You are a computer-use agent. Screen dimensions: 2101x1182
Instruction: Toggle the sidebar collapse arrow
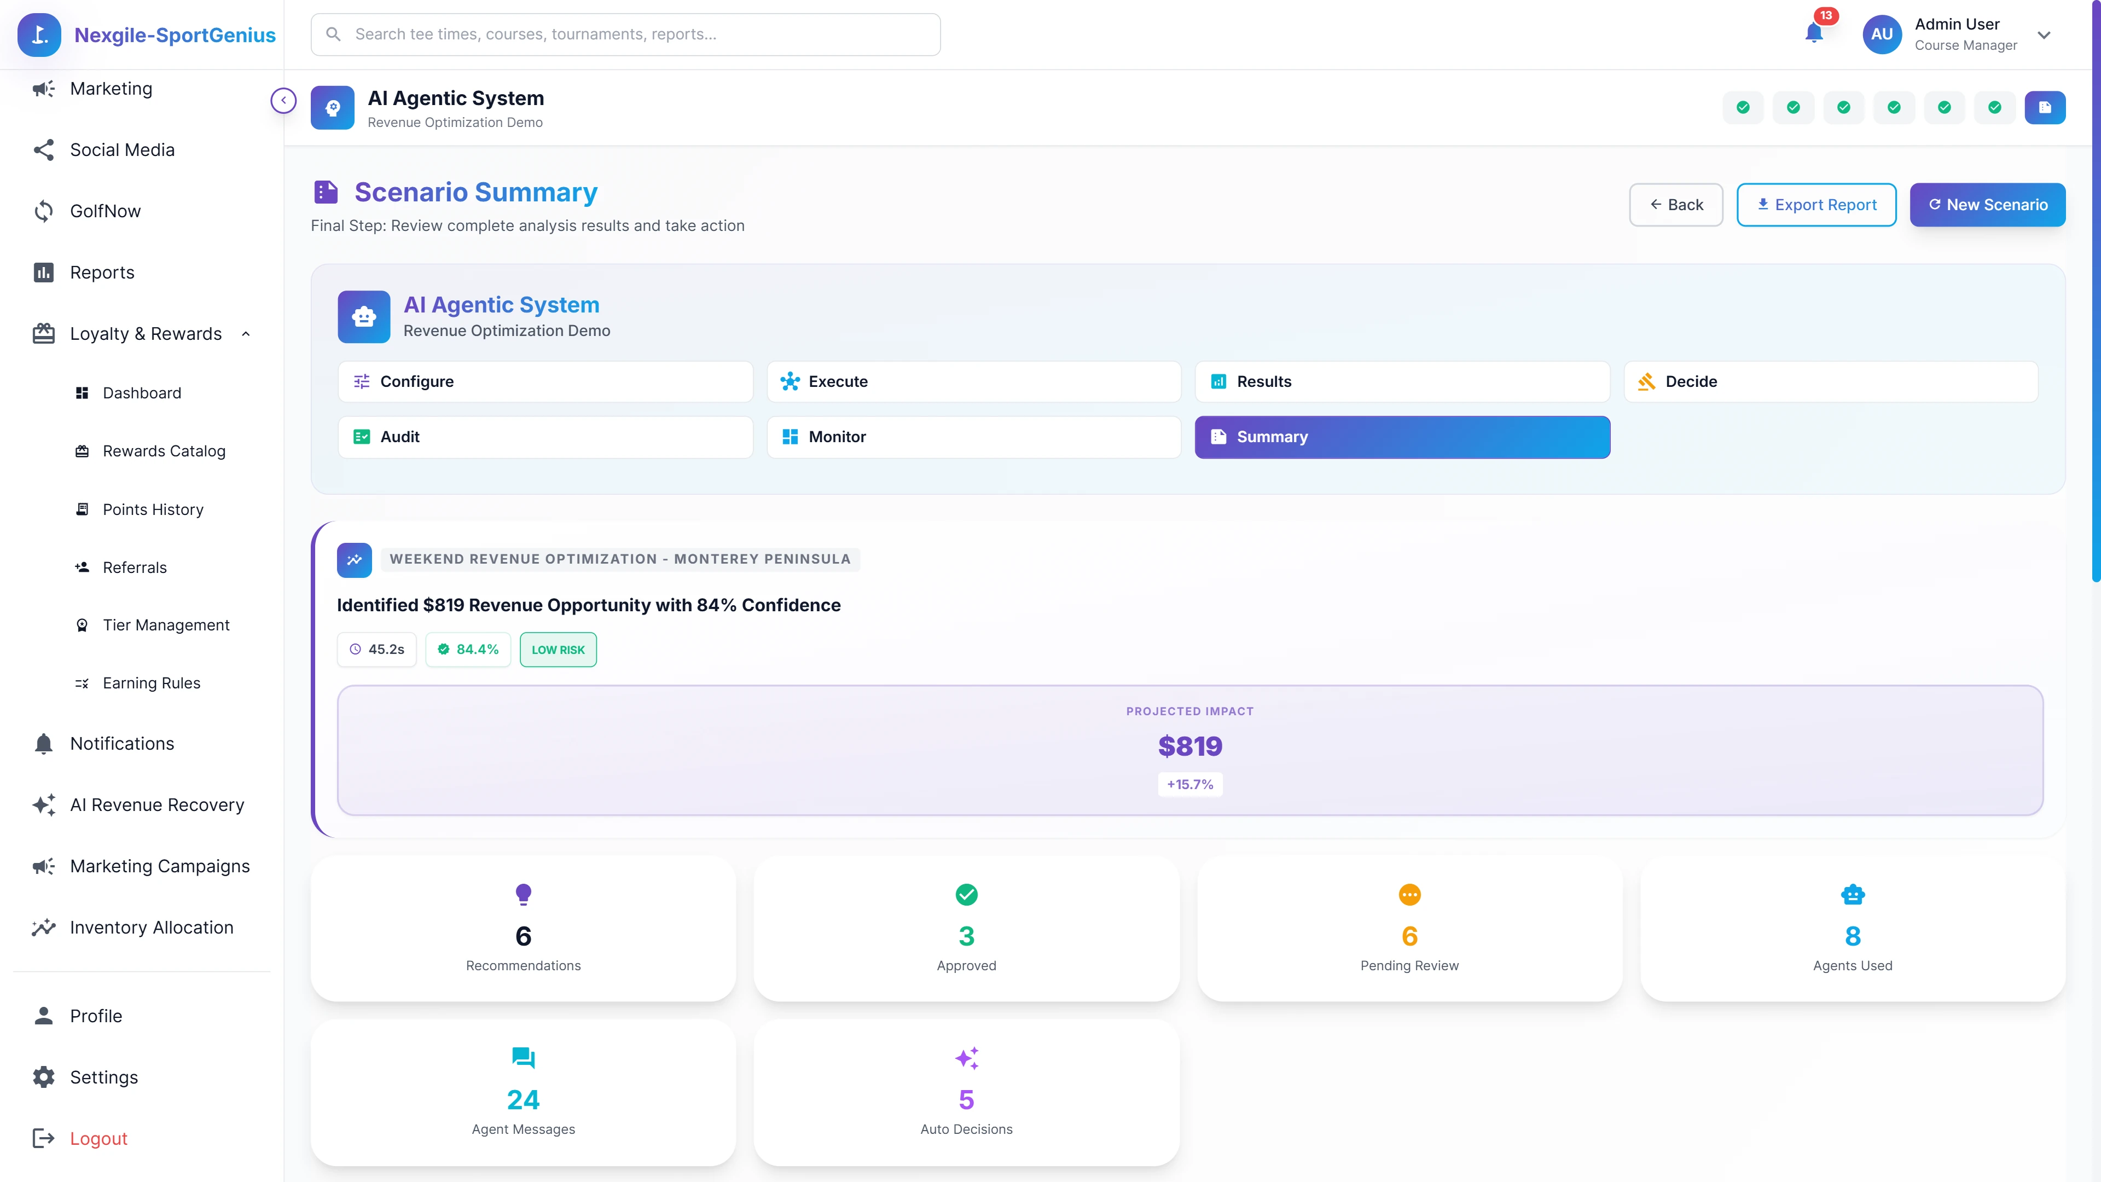[x=283, y=100]
